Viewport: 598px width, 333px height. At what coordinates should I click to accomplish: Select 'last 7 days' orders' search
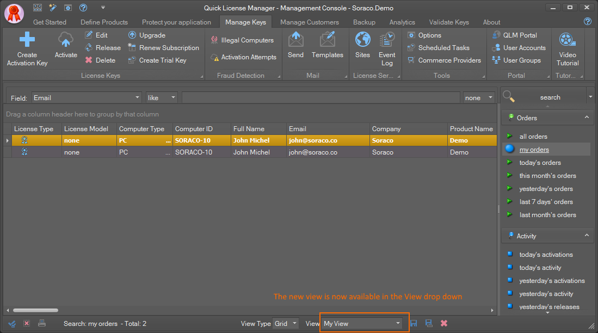546,202
